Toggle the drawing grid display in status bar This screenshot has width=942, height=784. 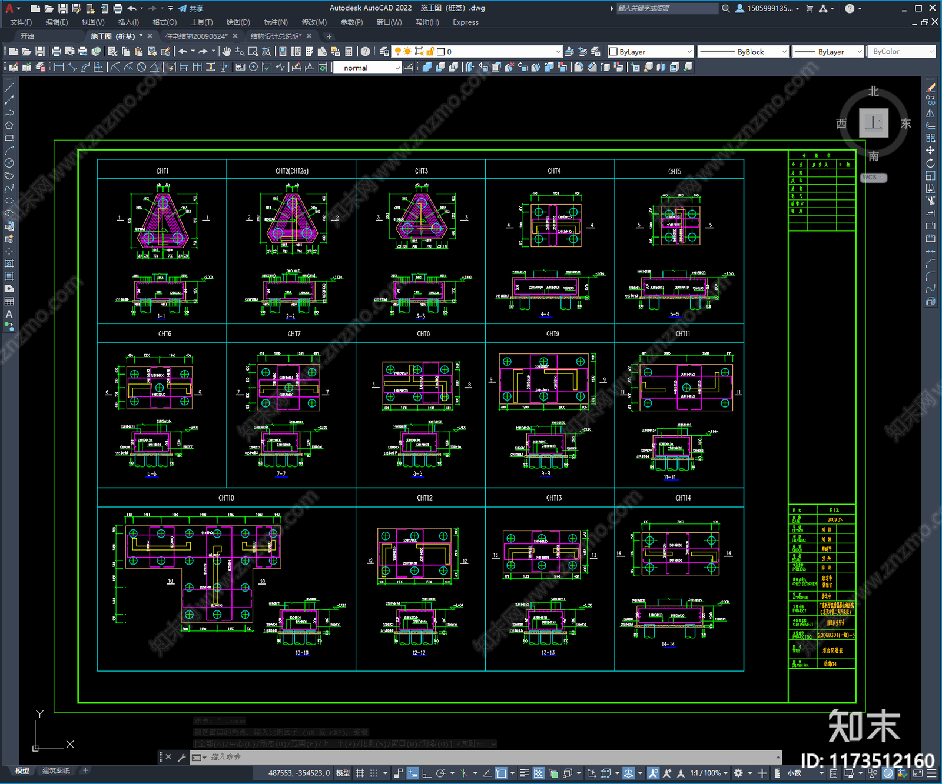[x=360, y=773]
